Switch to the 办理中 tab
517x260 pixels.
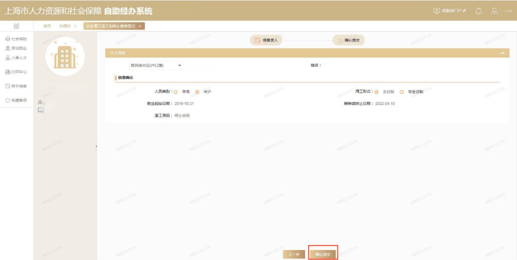65,26
